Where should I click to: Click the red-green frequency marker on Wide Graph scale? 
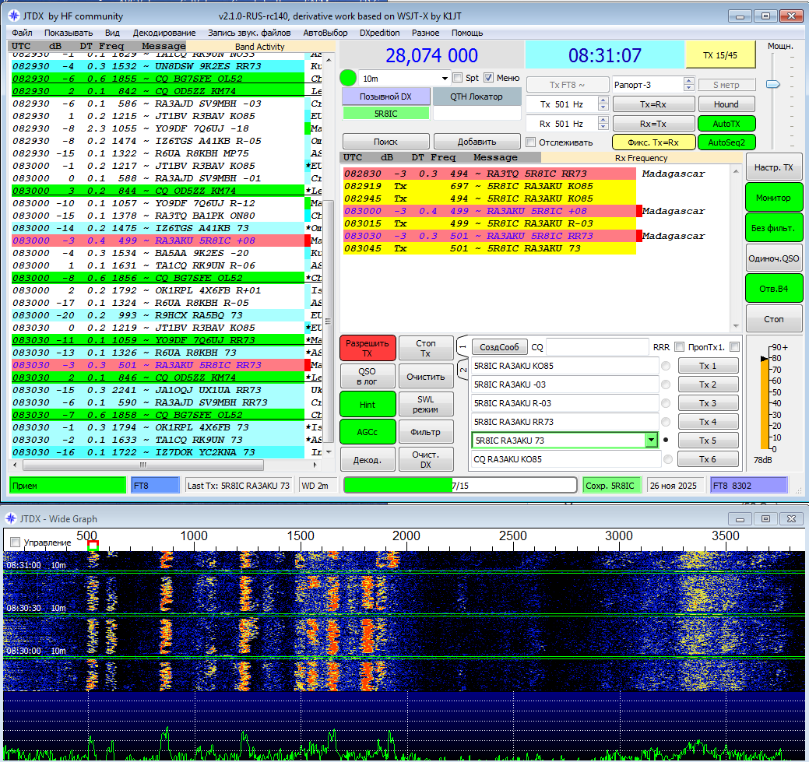(x=93, y=545)
